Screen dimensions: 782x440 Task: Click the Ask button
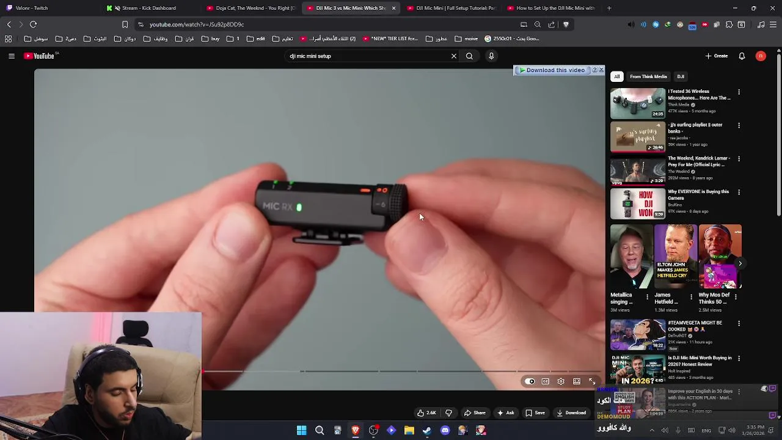pos(506,413)
